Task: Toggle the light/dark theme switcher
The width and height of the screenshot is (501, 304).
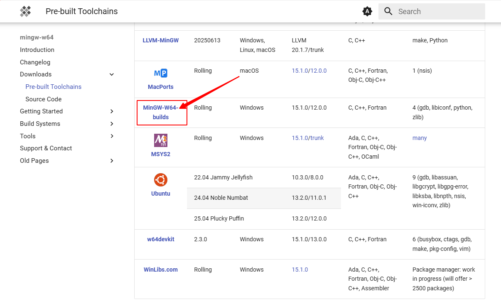Action: point(367,11)
